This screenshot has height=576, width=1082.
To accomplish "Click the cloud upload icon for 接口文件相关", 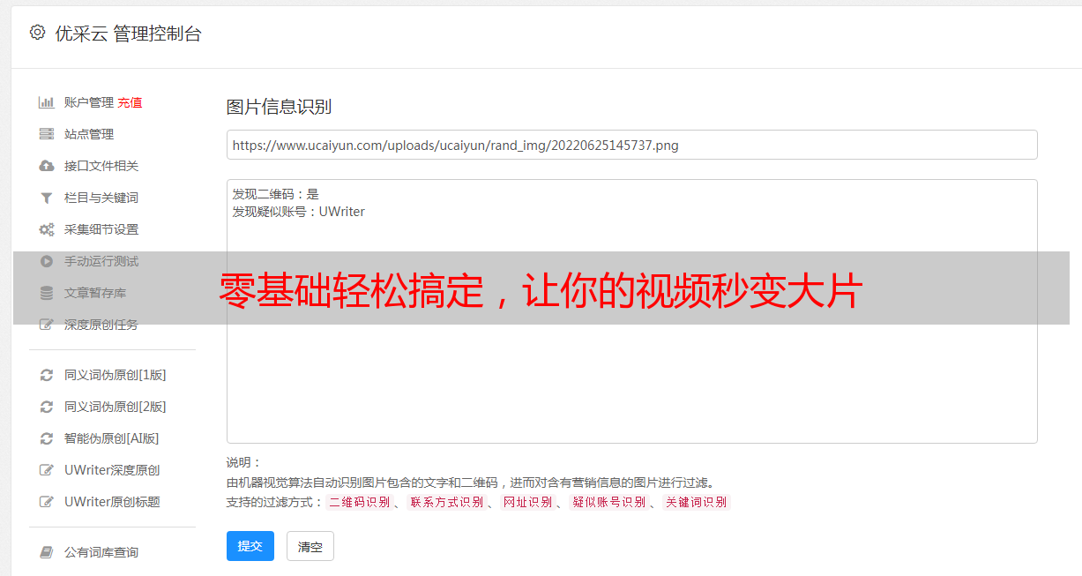I will [47, 166].
